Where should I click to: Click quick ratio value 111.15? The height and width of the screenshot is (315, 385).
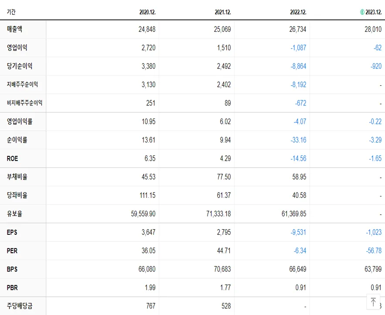(x=147, y=195)
